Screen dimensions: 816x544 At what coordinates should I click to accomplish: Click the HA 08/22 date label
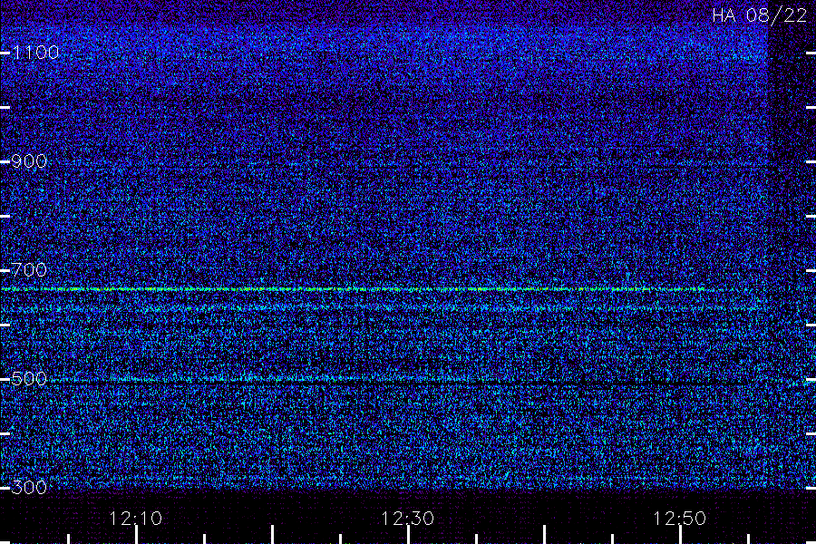coord(760,15)
